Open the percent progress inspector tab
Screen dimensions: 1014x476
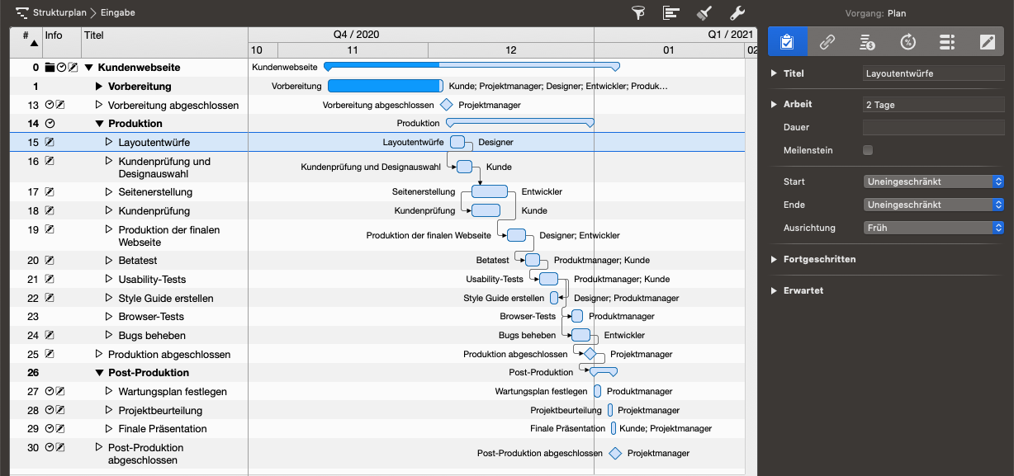click(x=907, y=42)
